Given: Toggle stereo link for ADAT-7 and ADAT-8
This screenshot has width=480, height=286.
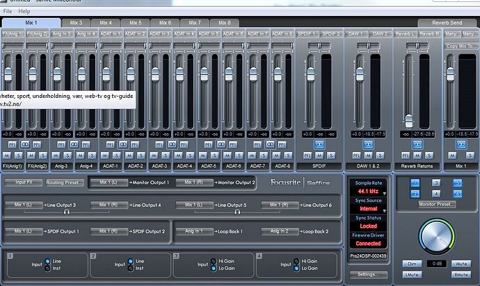Looking at the screenshot, I should pyautogui.click(x=270, y=144).
